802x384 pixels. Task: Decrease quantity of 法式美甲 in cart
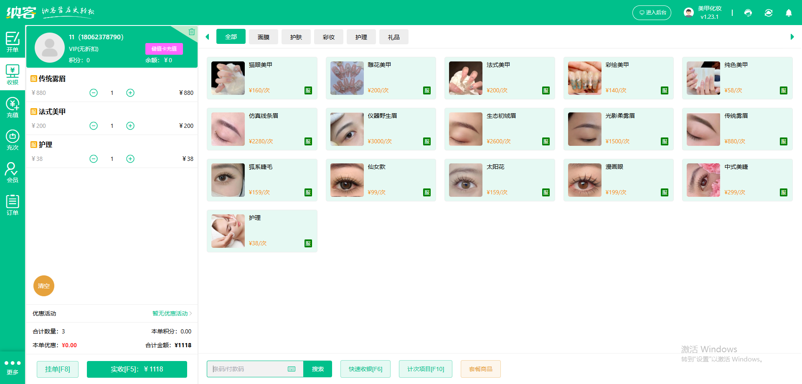tap(94, 126)
